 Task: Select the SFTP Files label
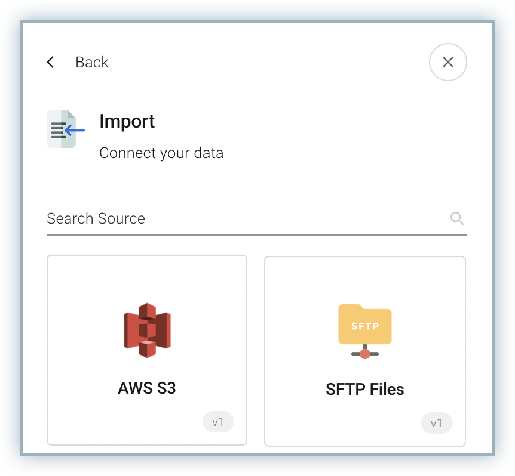365,390
